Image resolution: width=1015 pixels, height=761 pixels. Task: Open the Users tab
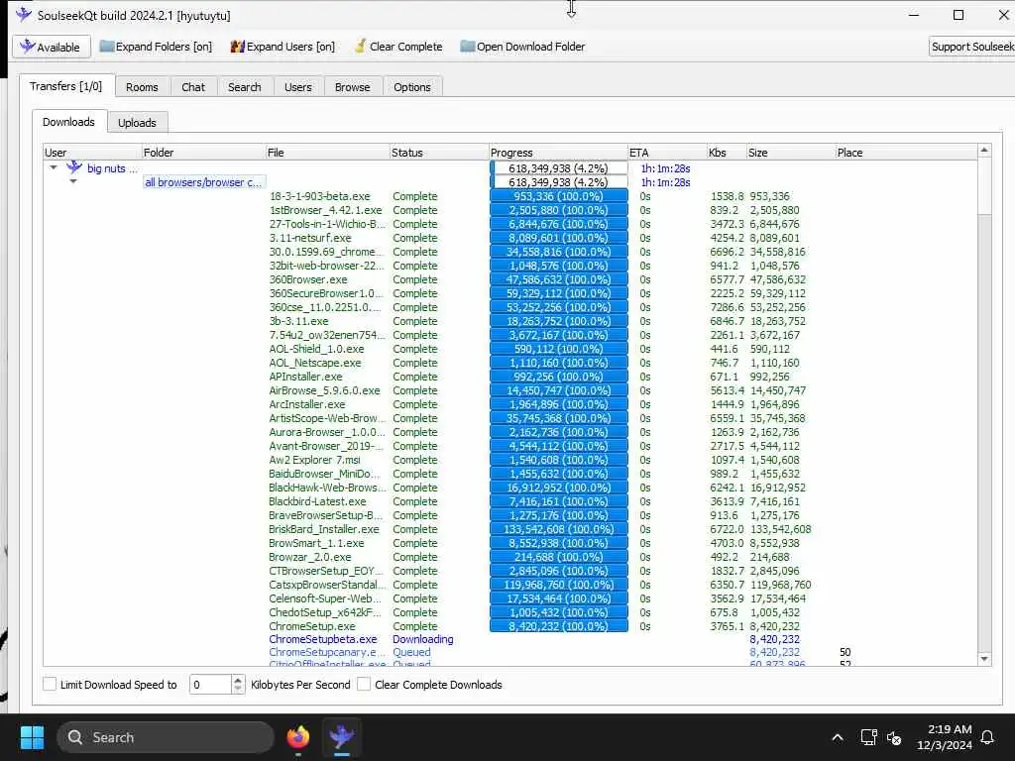(297, 87)
